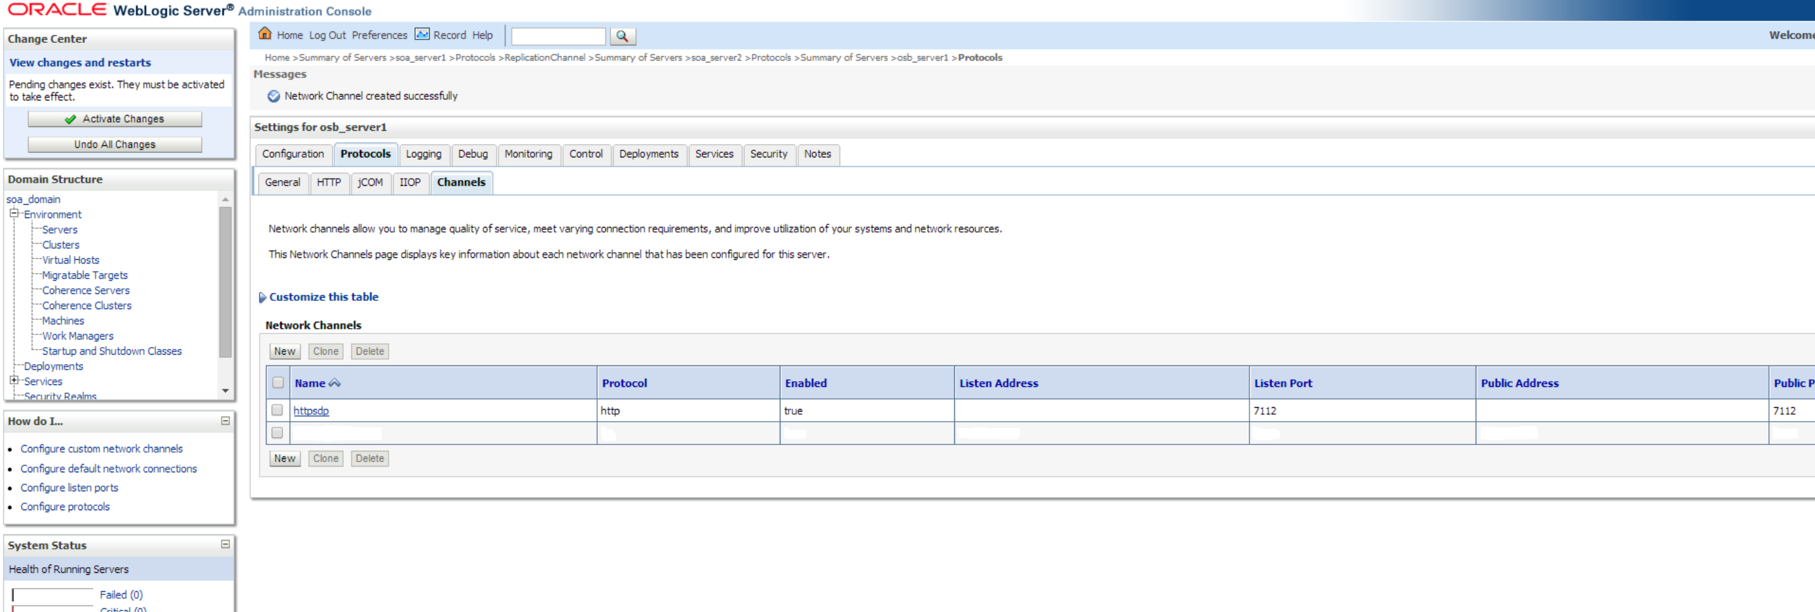Open Work Managers tree item
This screenshot has width=1815, height=612.
click(x=78, y=336)
